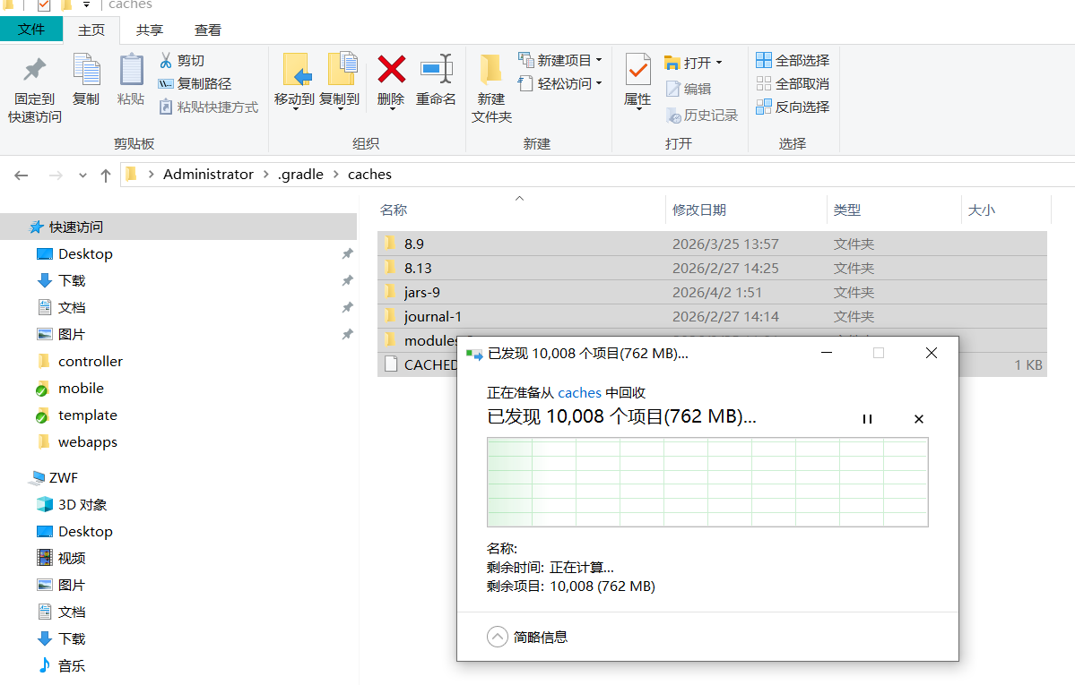Switch to the Share (共享) tab

[x=150, y=30]
